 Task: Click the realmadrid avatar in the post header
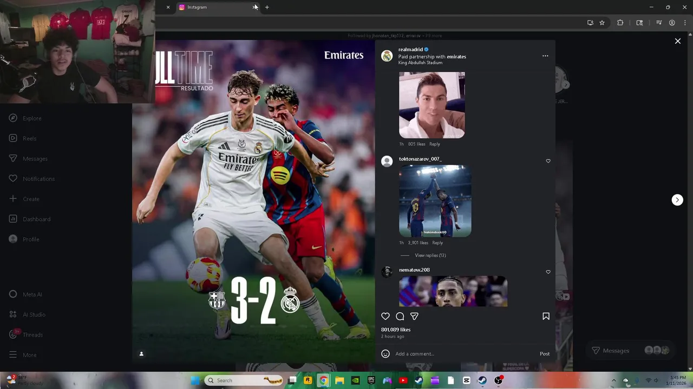click(x=387, y=56)
